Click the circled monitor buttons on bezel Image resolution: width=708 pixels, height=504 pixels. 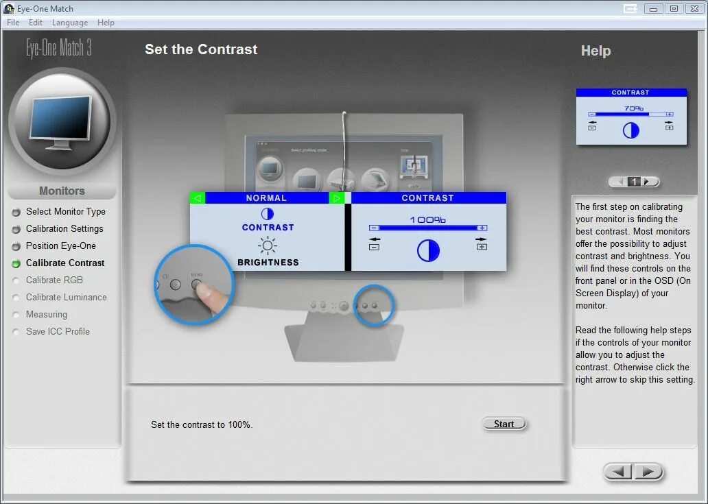(x=373, y=305)
